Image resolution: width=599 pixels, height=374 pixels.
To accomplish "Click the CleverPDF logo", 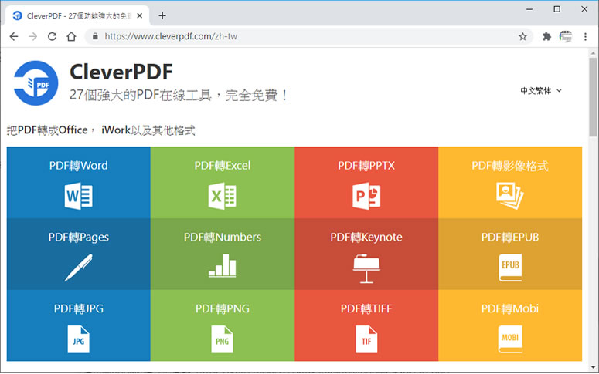I will click(36, 83).
